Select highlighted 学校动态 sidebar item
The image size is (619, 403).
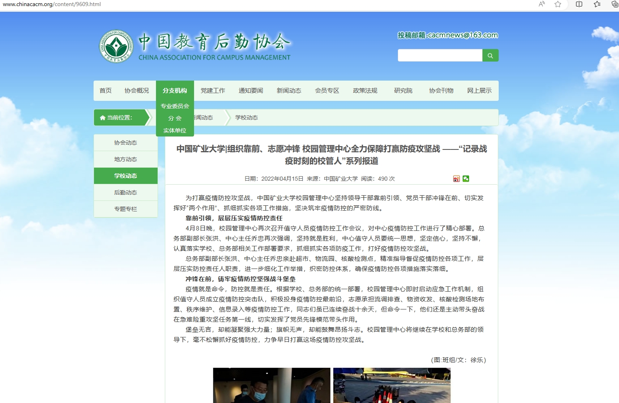click(x=126, y=176)
